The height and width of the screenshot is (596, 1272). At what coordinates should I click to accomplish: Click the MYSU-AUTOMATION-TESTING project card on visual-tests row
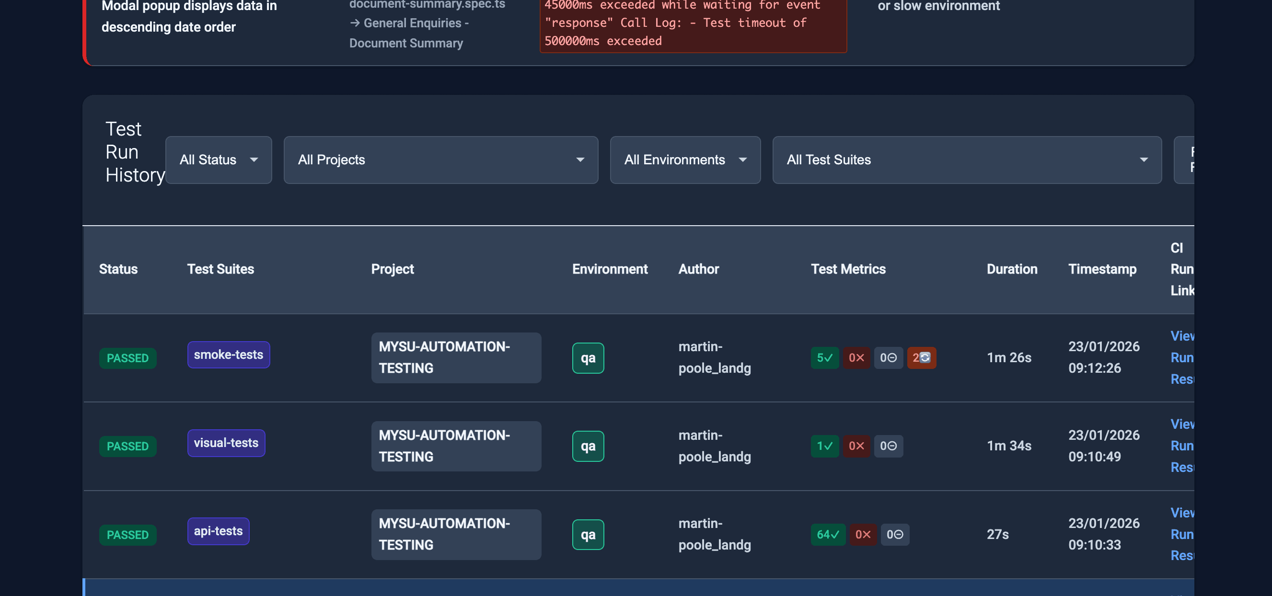(x=456, y=446)
